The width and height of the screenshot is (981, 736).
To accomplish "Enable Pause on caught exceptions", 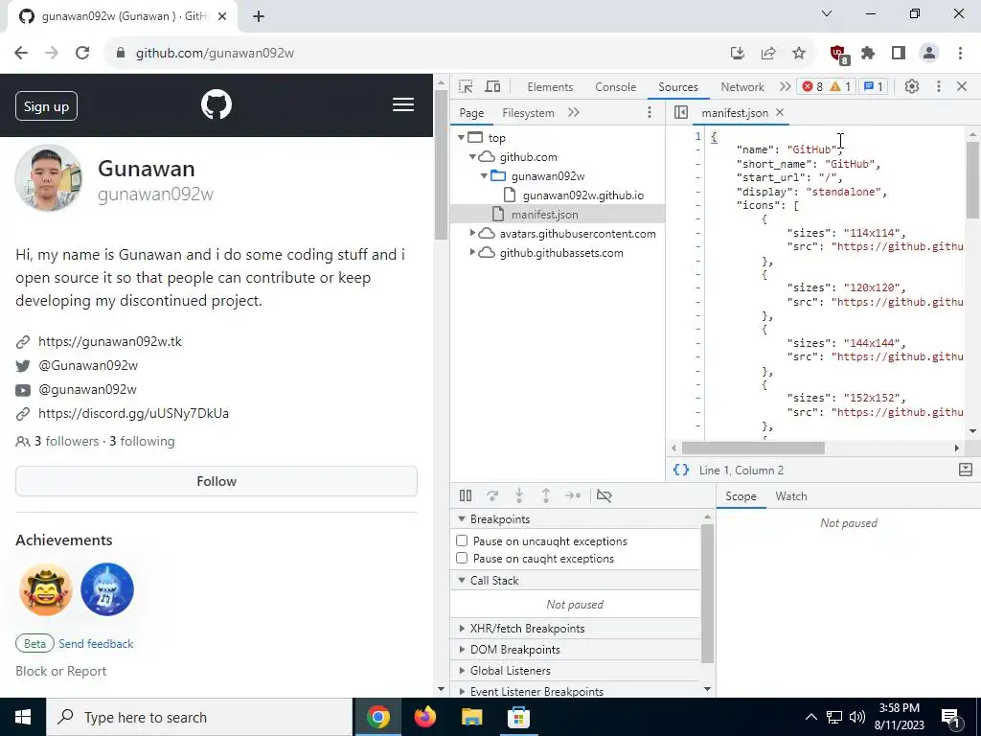I will click(x=462, y=559).
